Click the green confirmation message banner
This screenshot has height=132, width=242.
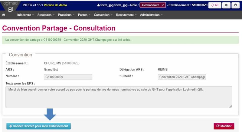pyautogui.click(x=120, y=40)
